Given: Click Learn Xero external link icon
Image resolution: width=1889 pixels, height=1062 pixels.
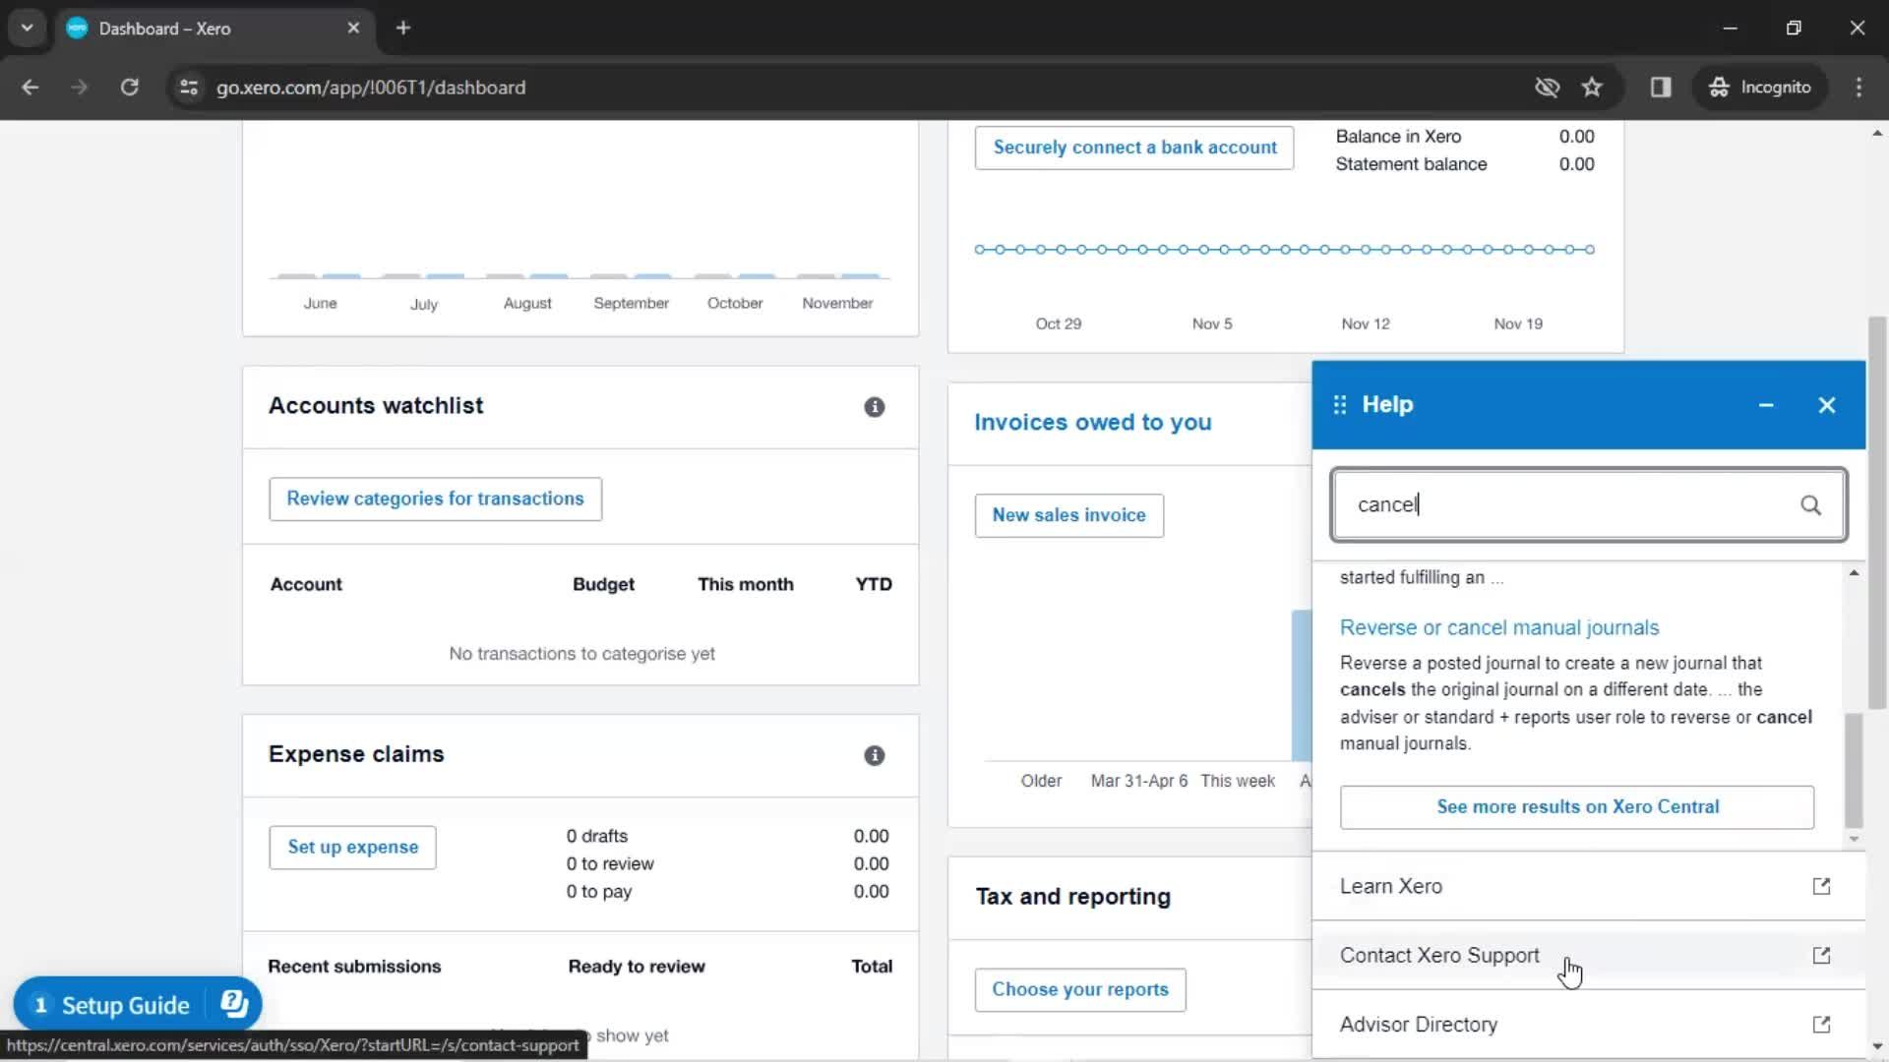Looking at the screenshot, I should (x=1821, y=886).
